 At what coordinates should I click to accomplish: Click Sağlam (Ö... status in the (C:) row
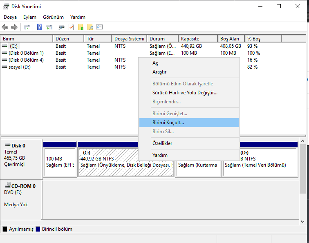coord(163,46)
